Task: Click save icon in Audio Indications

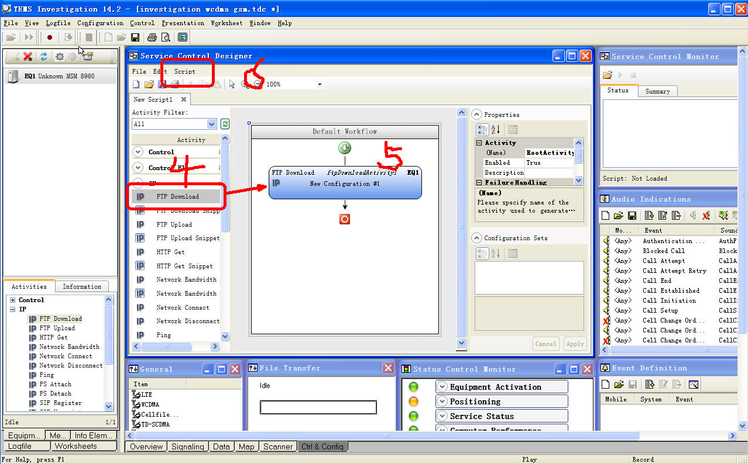Action: tap(632, 216)
